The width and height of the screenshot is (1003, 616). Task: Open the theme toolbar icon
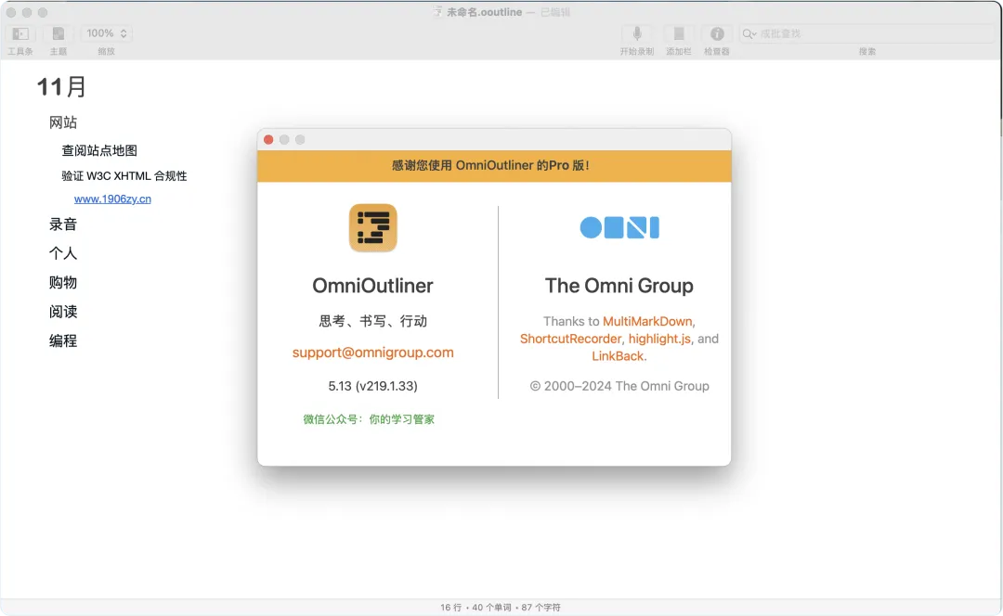[59, 33]
